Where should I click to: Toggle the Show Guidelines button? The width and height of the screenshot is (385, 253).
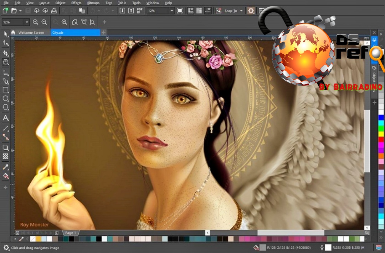[208, 11]
